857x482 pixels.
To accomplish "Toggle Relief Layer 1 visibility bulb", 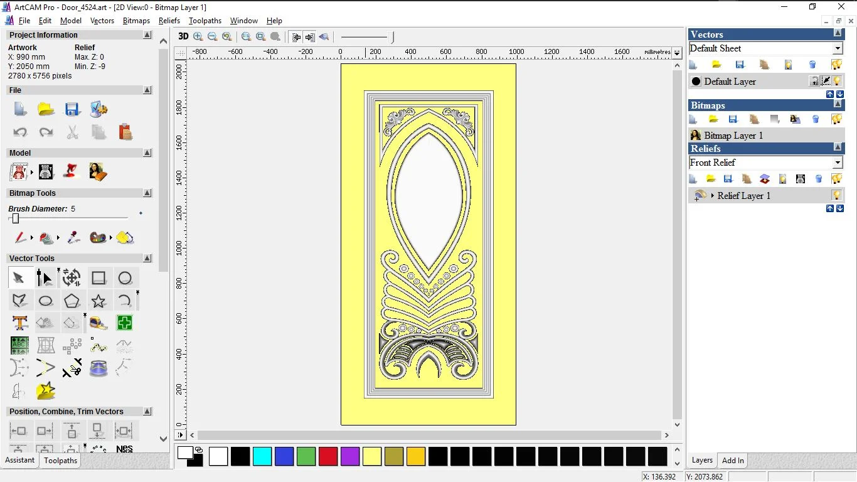I will pos(836,195).
